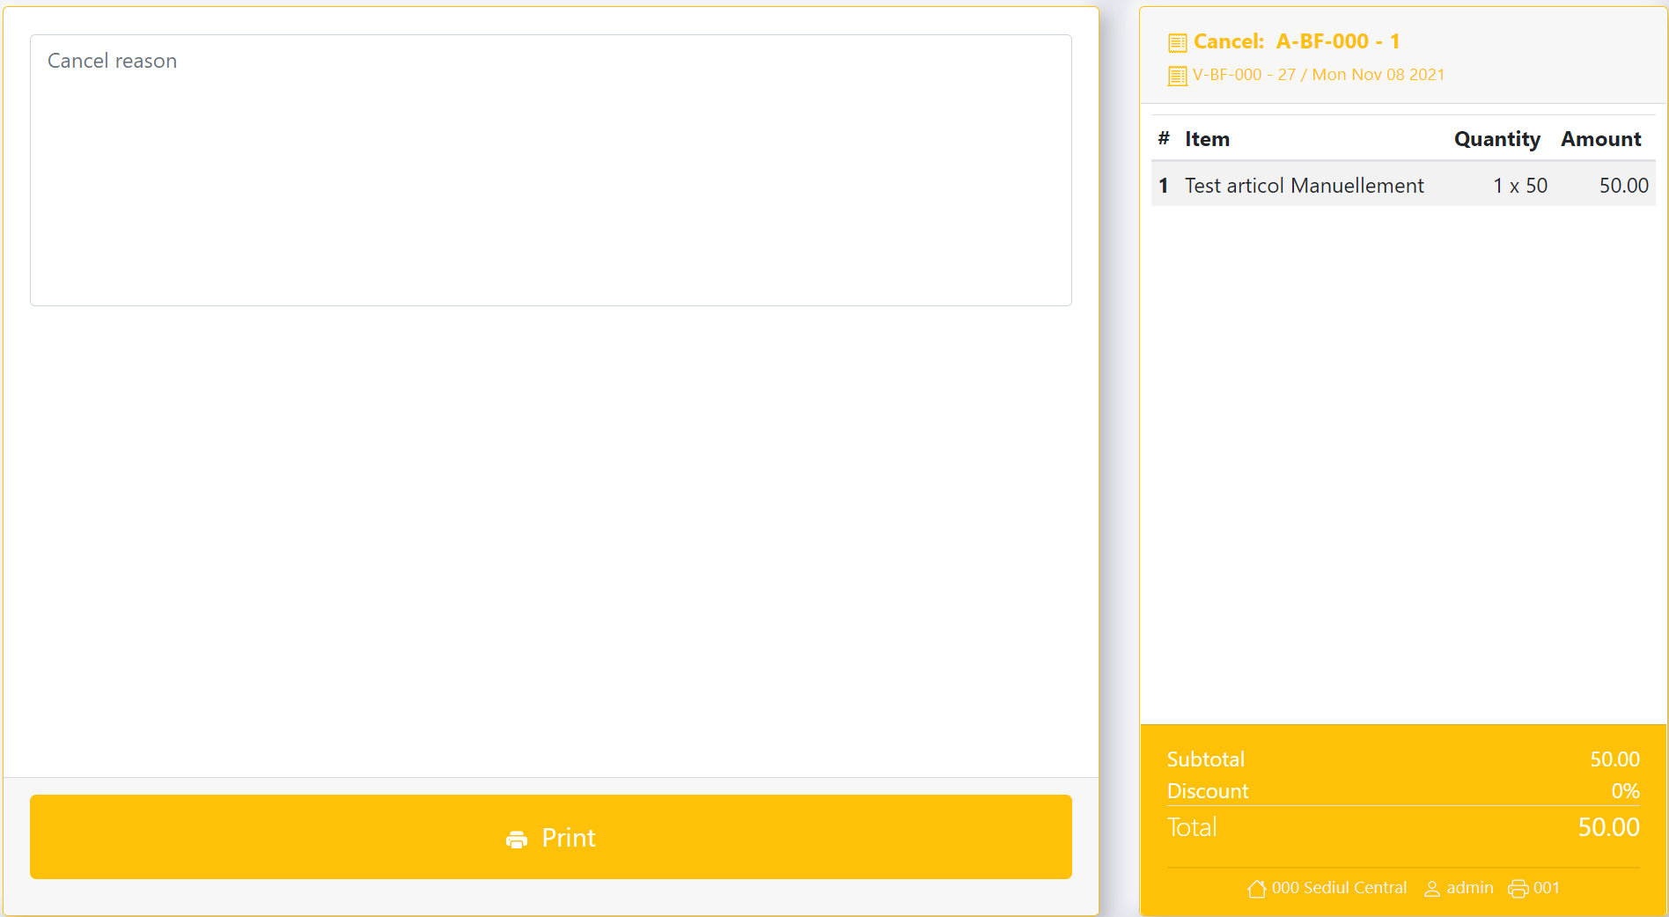
Task: Click the 000 Sediul Central location text
Action: click(x=1339, y=888)
